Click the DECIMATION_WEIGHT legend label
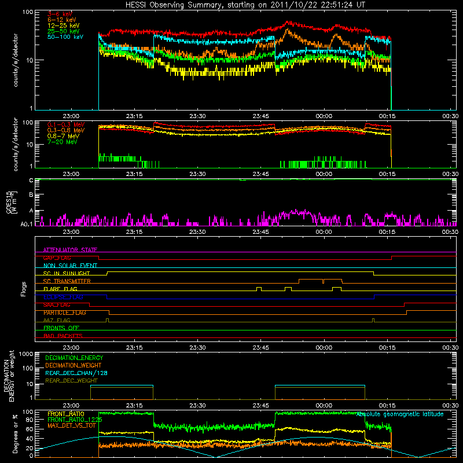This screenshot has width=463, height=463. click(74, 365)
